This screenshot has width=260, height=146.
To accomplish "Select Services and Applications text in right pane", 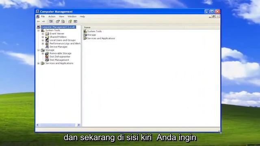I will [101, 38].
